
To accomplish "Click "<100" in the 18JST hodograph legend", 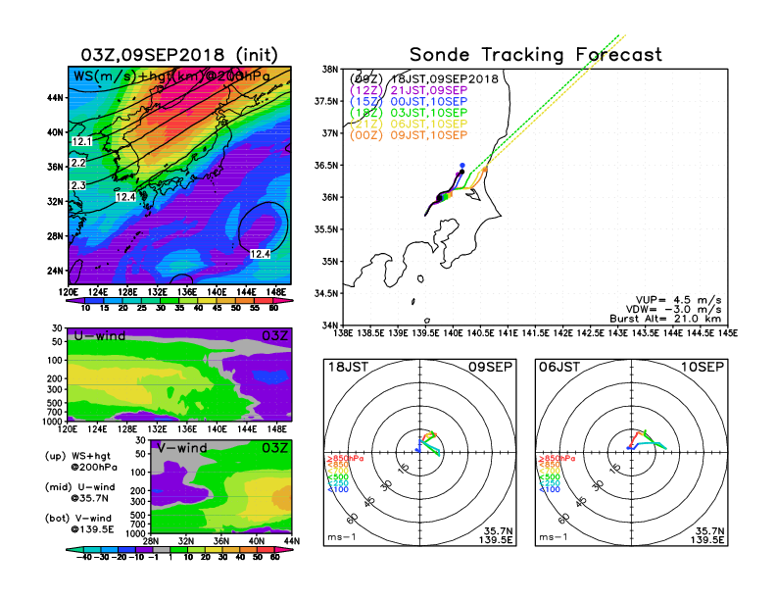I will [x=338, y=489].
